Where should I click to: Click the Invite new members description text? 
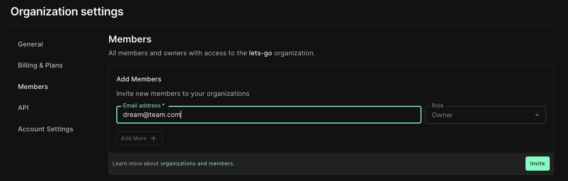tap(183, 94)
